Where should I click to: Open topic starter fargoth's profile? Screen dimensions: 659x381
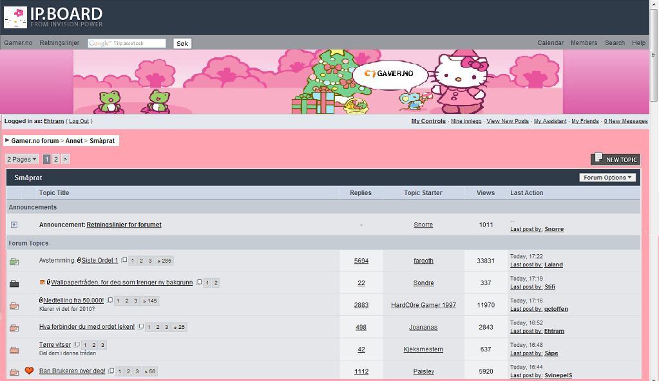(423, 261)
